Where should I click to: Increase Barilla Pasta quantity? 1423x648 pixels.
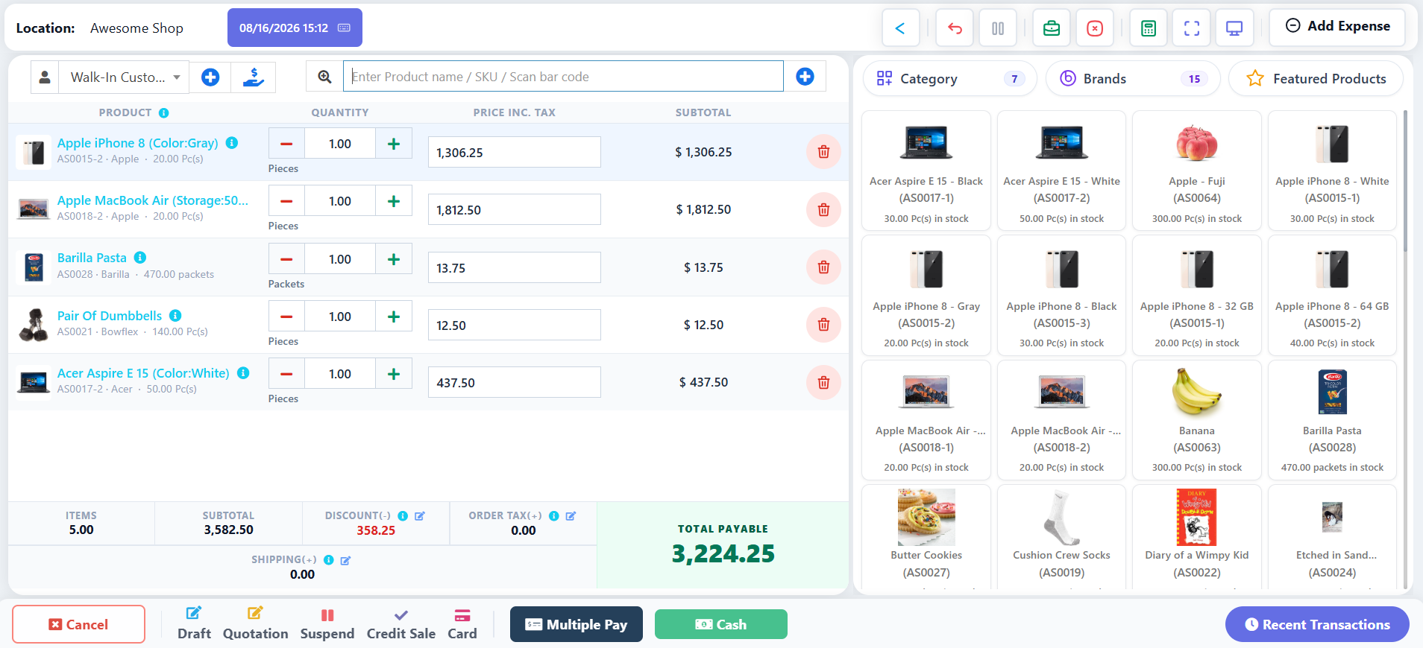394,259
